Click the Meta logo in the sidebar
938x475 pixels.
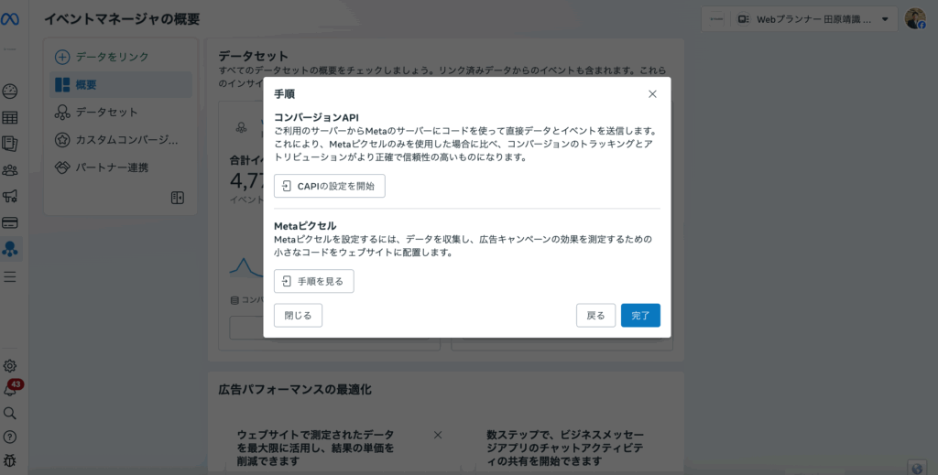(x=11, y=18)
